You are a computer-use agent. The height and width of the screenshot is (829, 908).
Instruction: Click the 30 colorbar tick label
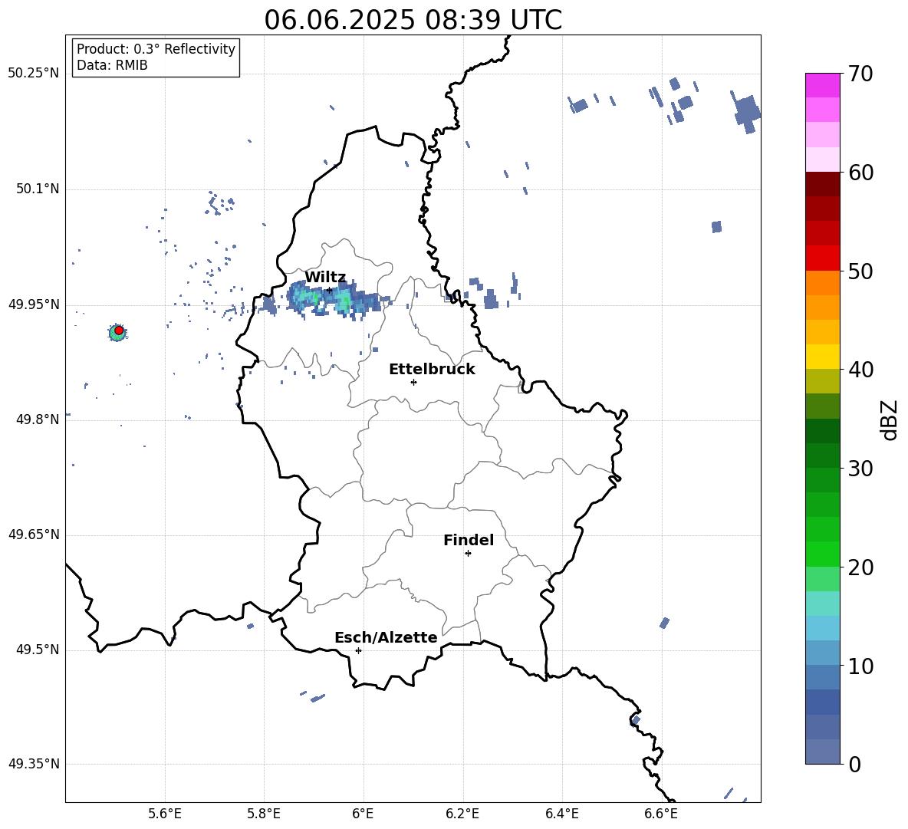(861, 469)
